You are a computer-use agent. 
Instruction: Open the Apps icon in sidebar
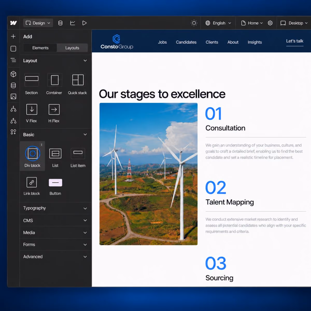13,132
